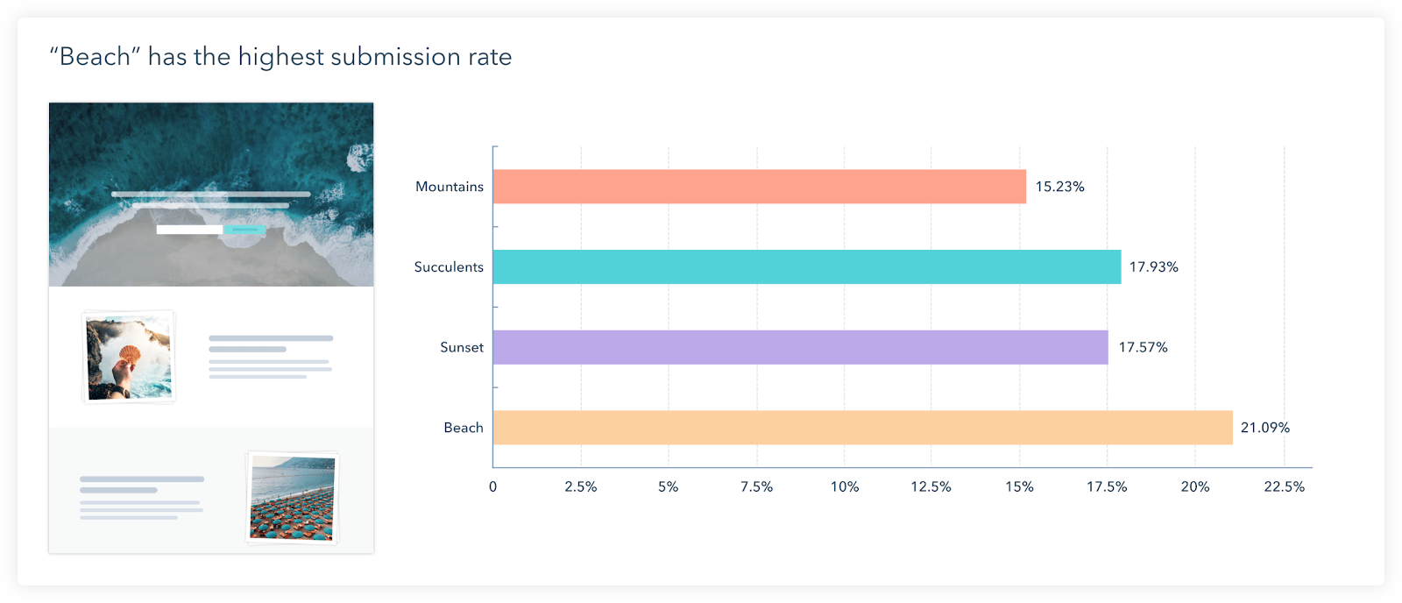The height and width of the screenshot is (603, 1402).
Task: Click the 21.09% value label
Action: (1264, 428)
